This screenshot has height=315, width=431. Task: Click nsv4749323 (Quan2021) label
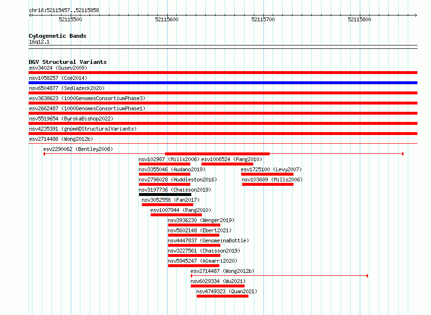tap(227, 291)
